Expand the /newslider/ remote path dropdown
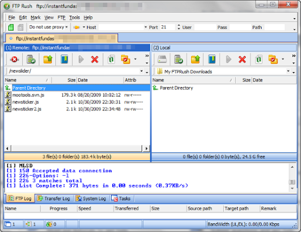Screen dimensions: 301x232 (x=142, y=71)
